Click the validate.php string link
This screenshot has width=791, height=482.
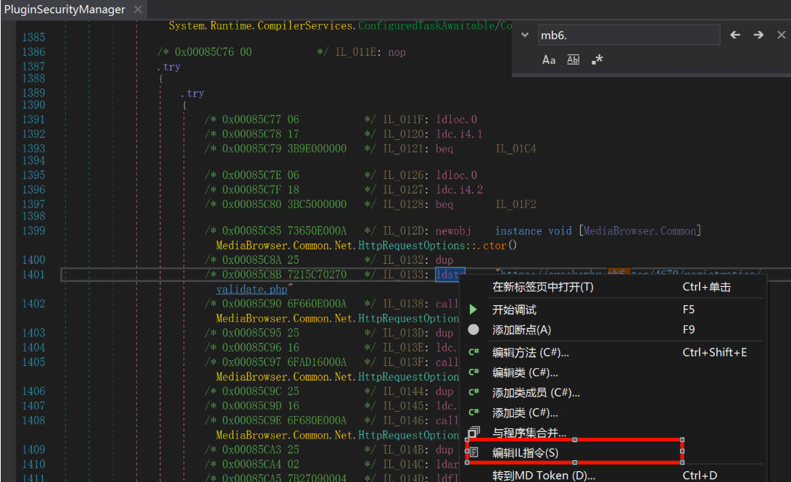[252, 288]
